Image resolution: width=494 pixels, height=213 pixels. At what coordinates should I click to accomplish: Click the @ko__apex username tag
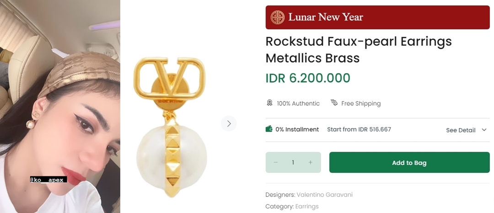[48, 180]
